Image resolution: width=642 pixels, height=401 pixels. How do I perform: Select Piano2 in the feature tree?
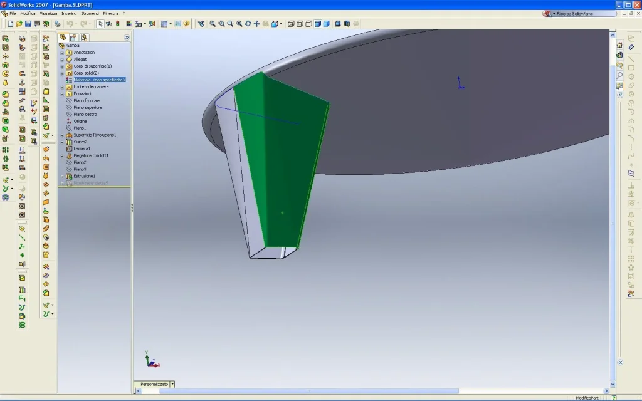click(80, 162)
